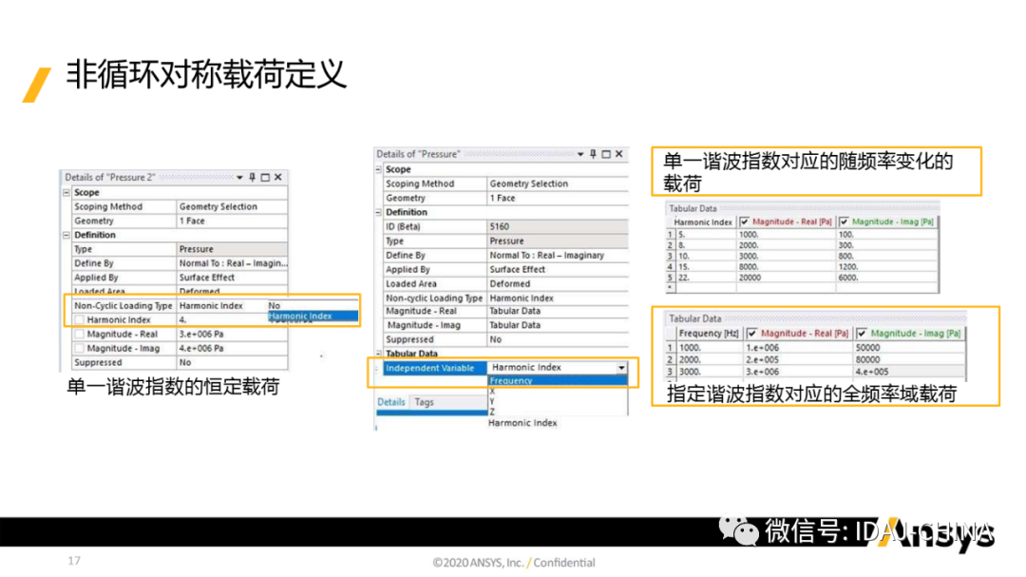Choose Frequency from the Independent Variable list
The height and width of the screenshot is (577, 1026).
point(511,380)
